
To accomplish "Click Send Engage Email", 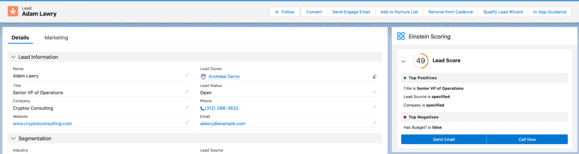I will point(351,12).
